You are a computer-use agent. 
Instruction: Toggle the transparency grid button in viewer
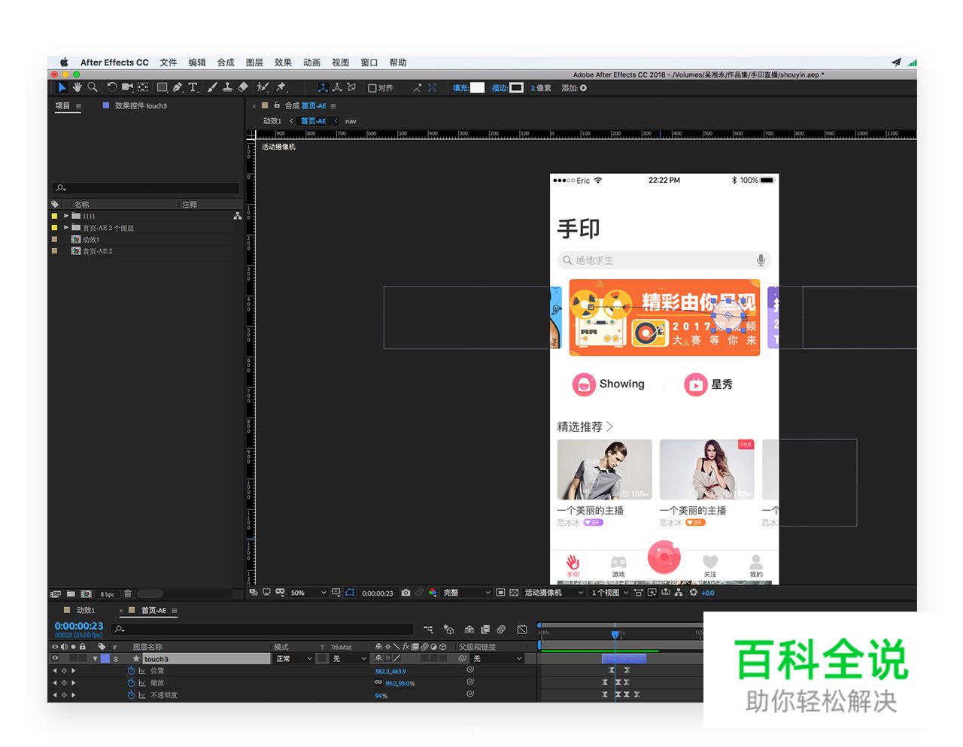coord(514,593)
